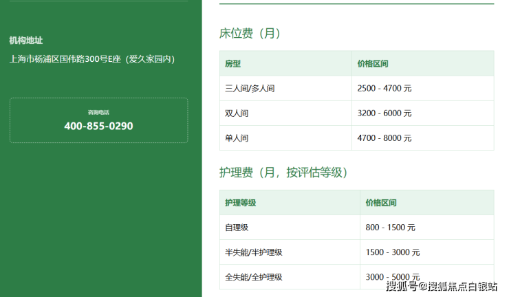The width and height of the screenshot is (509, 297).
Task: Select the address text 上海市杨浦区国伟路300号E座
Action: coord(65,59)
